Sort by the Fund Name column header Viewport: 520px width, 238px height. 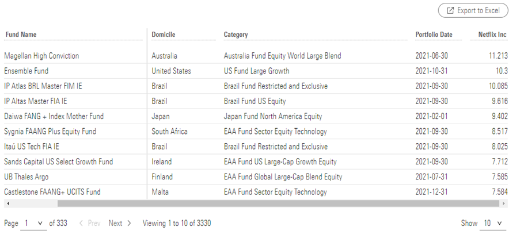[21, 34]
